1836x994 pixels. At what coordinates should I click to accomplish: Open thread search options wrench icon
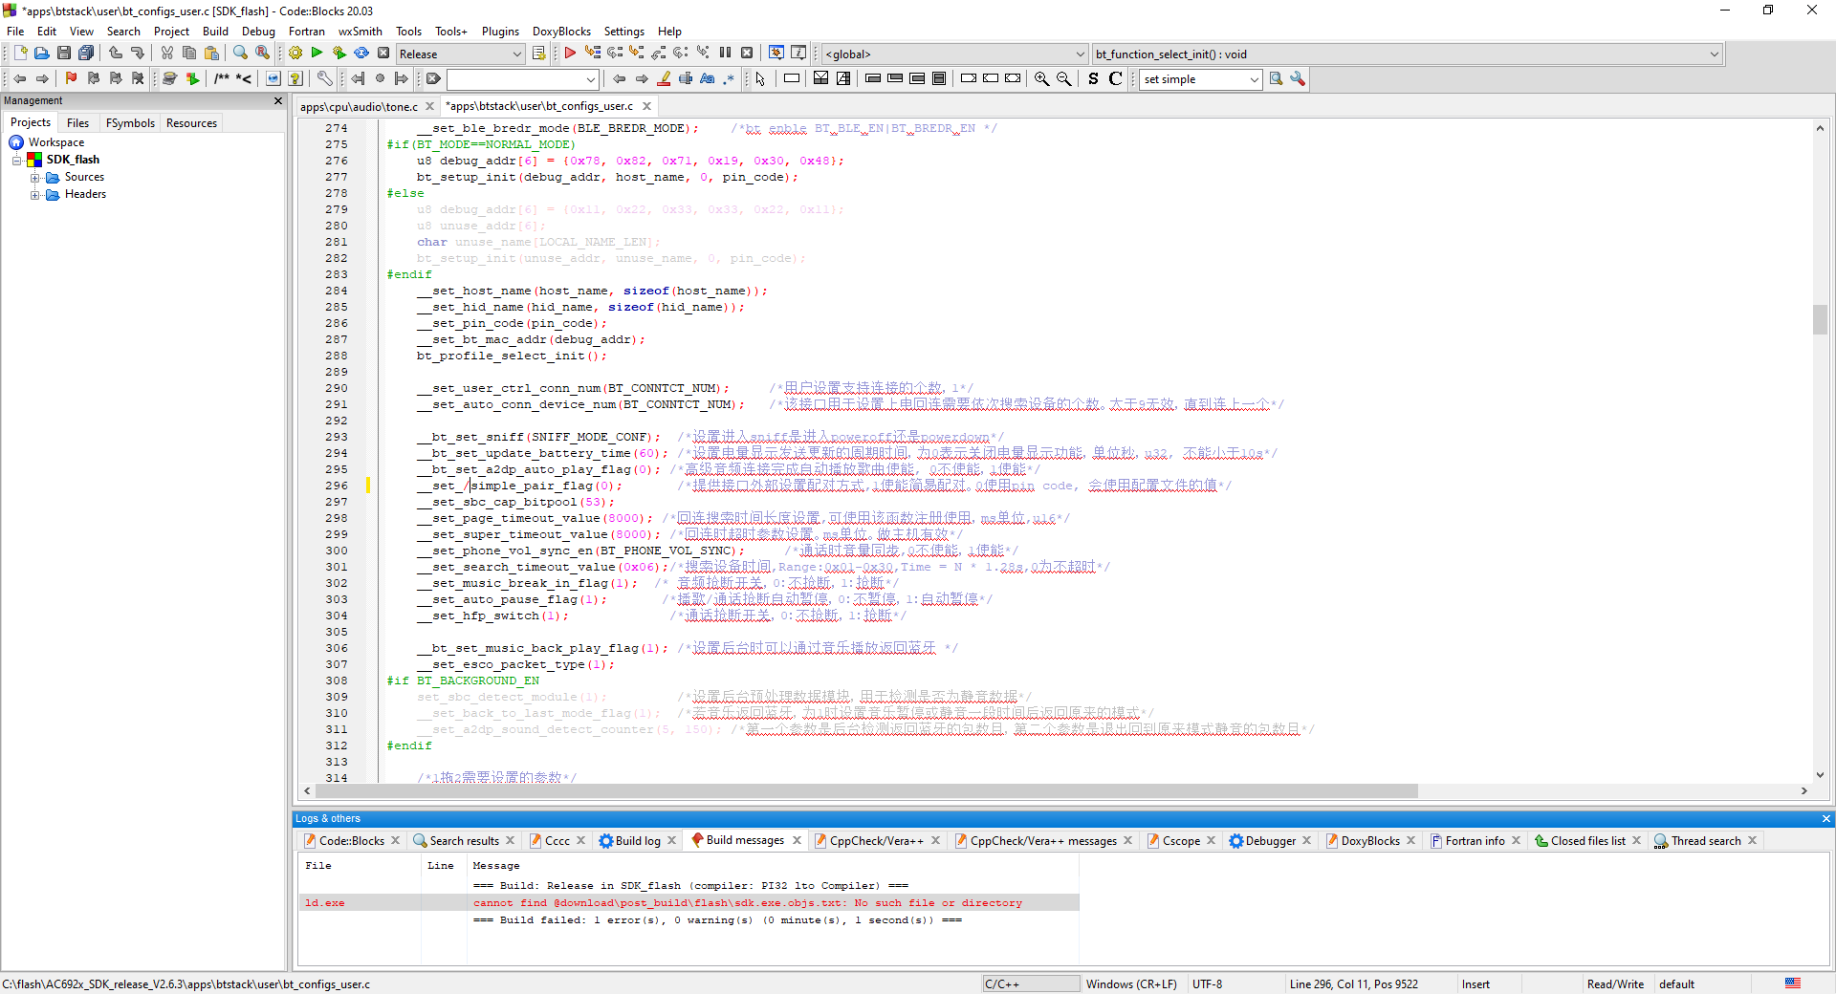(x=1298, y=79)
